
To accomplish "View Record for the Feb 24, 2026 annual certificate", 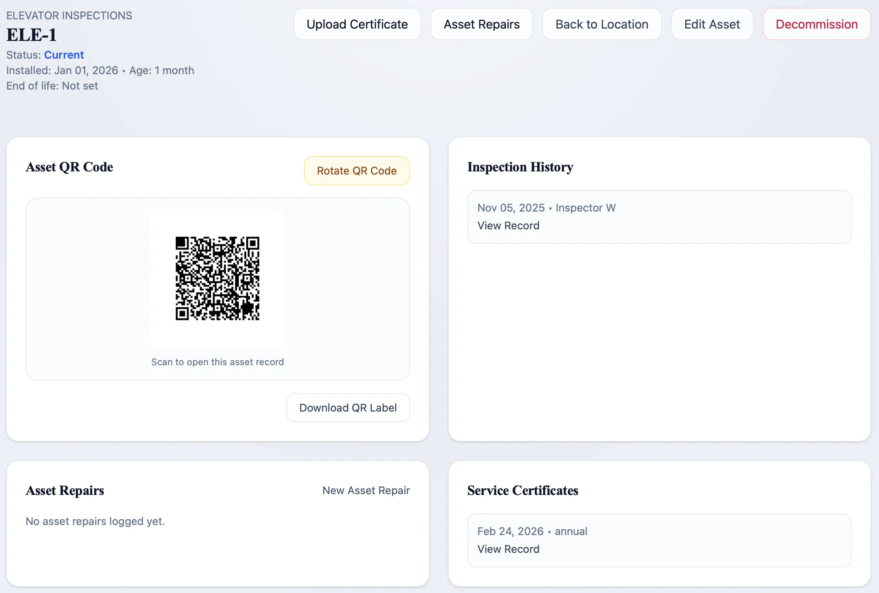I will pos(508,549).
